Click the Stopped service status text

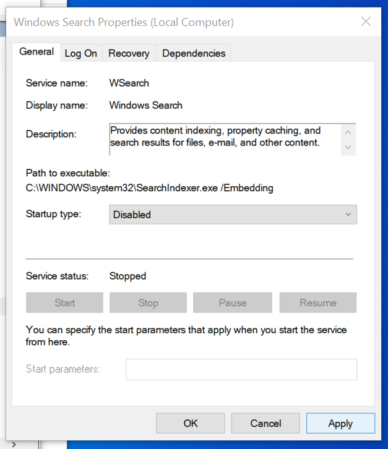pos(127,276)
